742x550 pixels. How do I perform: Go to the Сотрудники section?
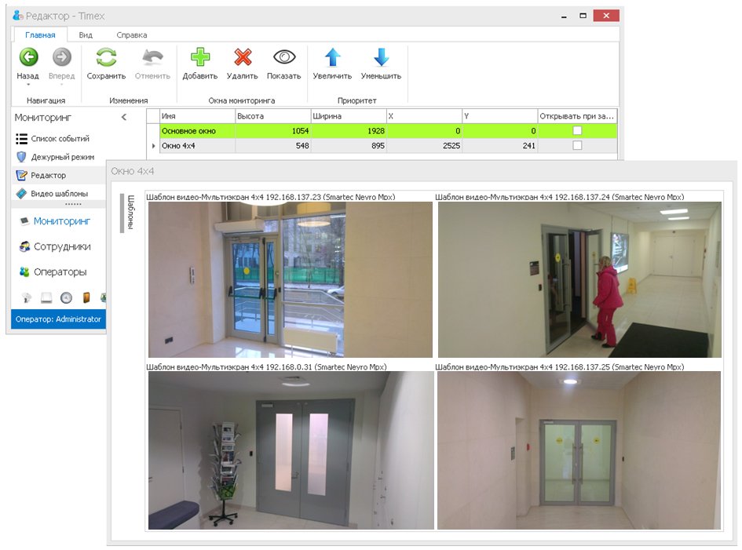(x=61, y=246)
